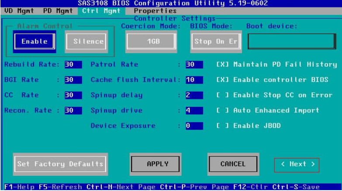Edit the BGI Rate value
The image size is (342, 191).
(73, 80)
